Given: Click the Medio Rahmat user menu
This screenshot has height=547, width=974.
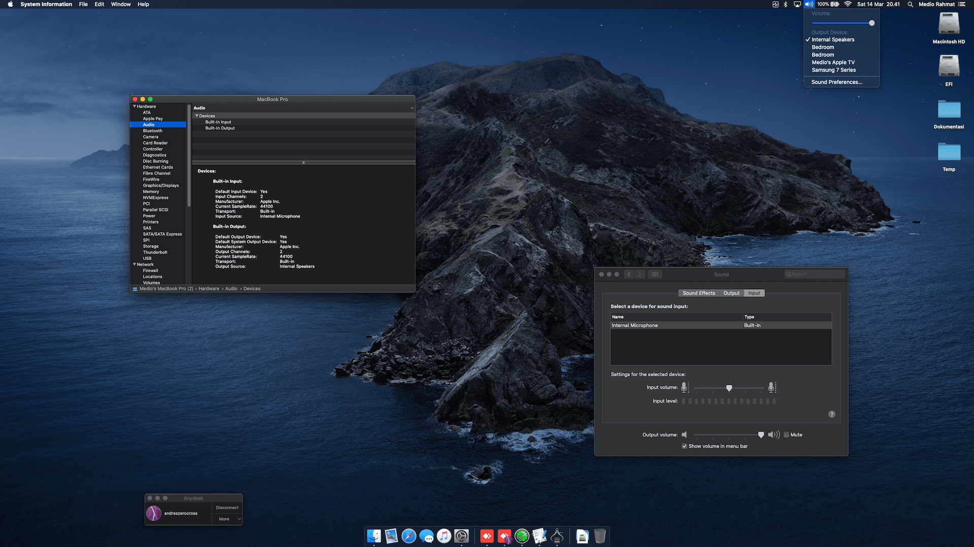Looking at the screenshot, I should (936, 4).
